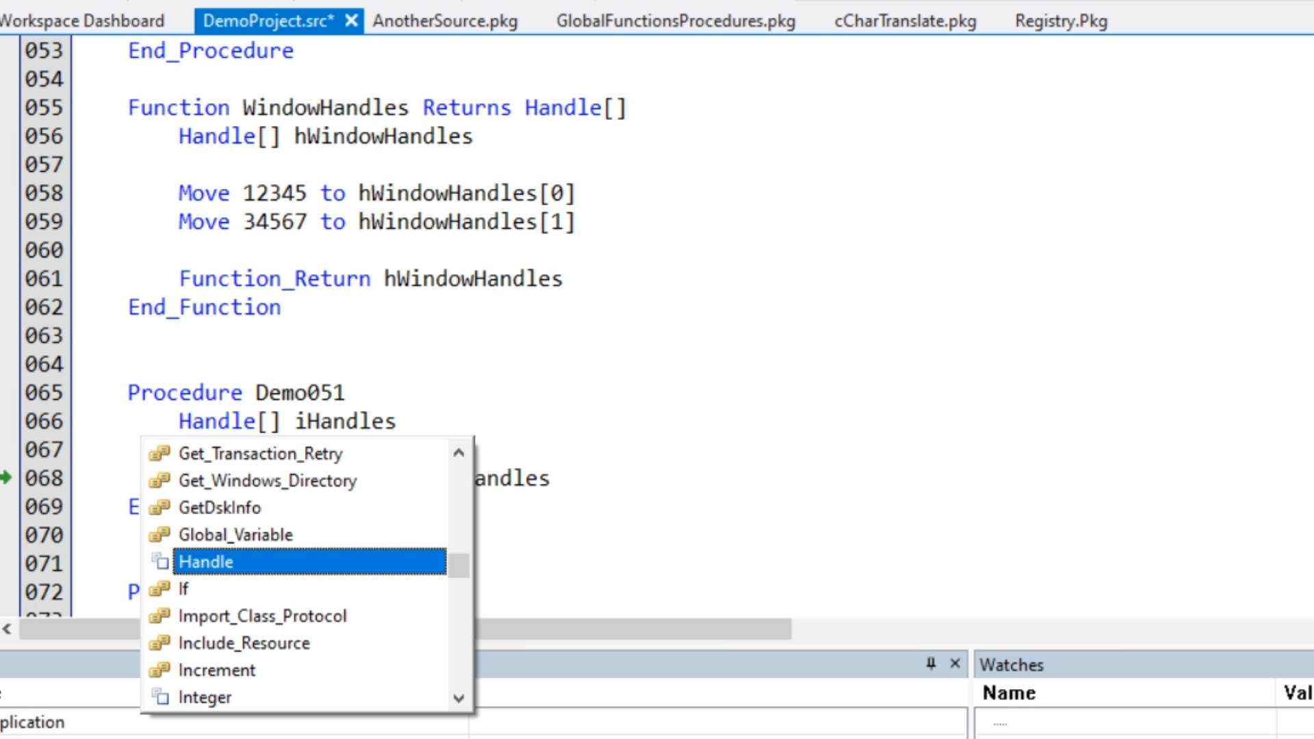This screenshot has width=1314, height=739.
Task: Click the Import_Class_Protocol command icon
Action: click(159, 616)
